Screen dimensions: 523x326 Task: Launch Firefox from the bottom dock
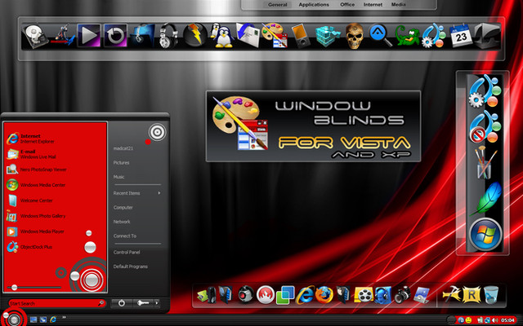(324, 295)
